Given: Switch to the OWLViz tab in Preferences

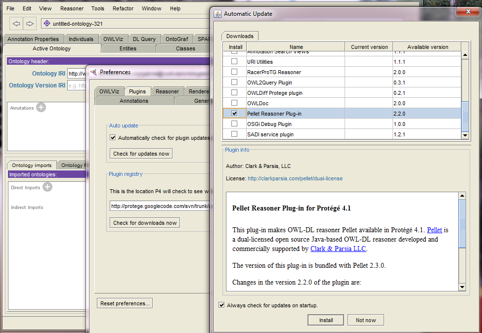Looking at the screenshot, I should pos(109,91).
